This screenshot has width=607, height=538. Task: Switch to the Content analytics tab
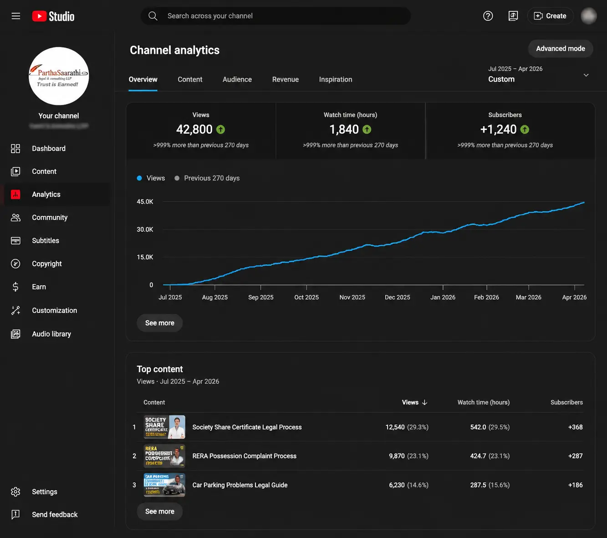190,79
